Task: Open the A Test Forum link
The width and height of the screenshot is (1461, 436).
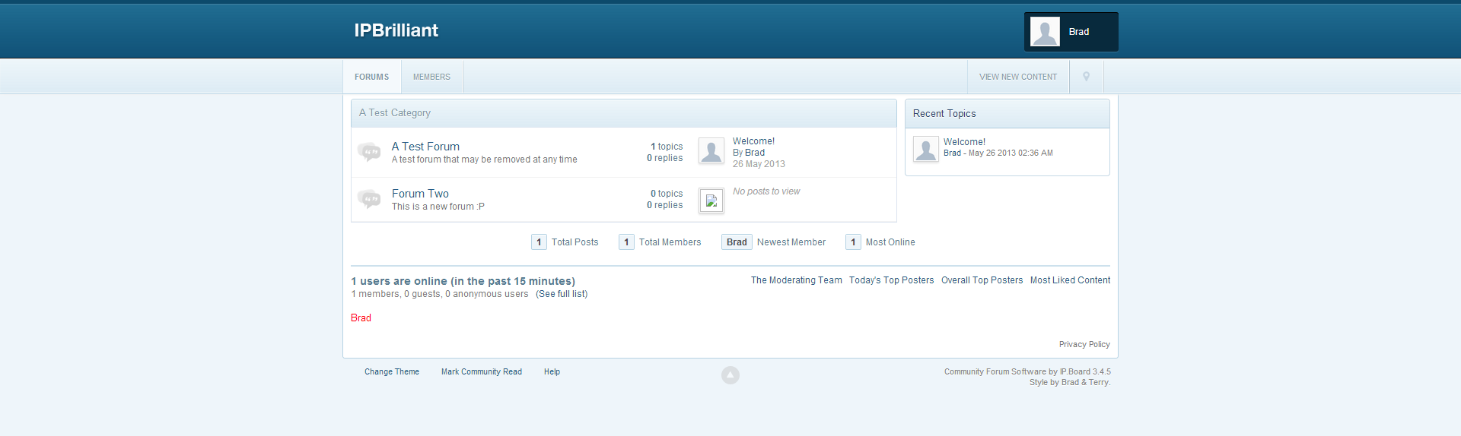Action: 425,147
